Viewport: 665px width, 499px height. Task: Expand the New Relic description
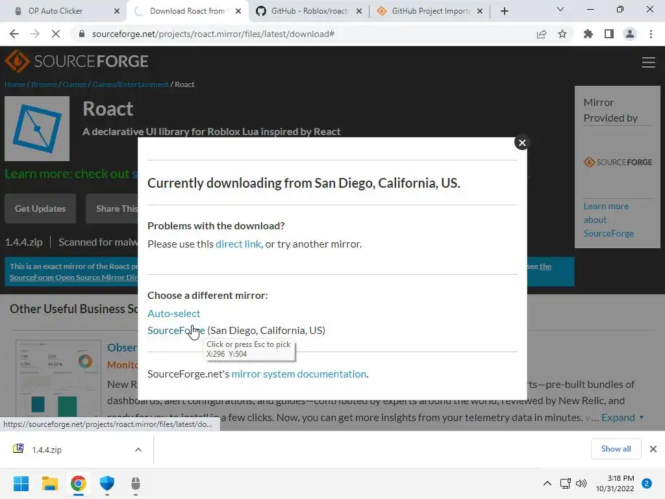tap(622, 418)
